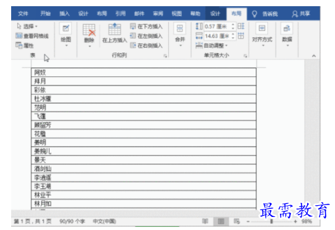Click the table cell 杜冰雁

[x=144, y=99]
